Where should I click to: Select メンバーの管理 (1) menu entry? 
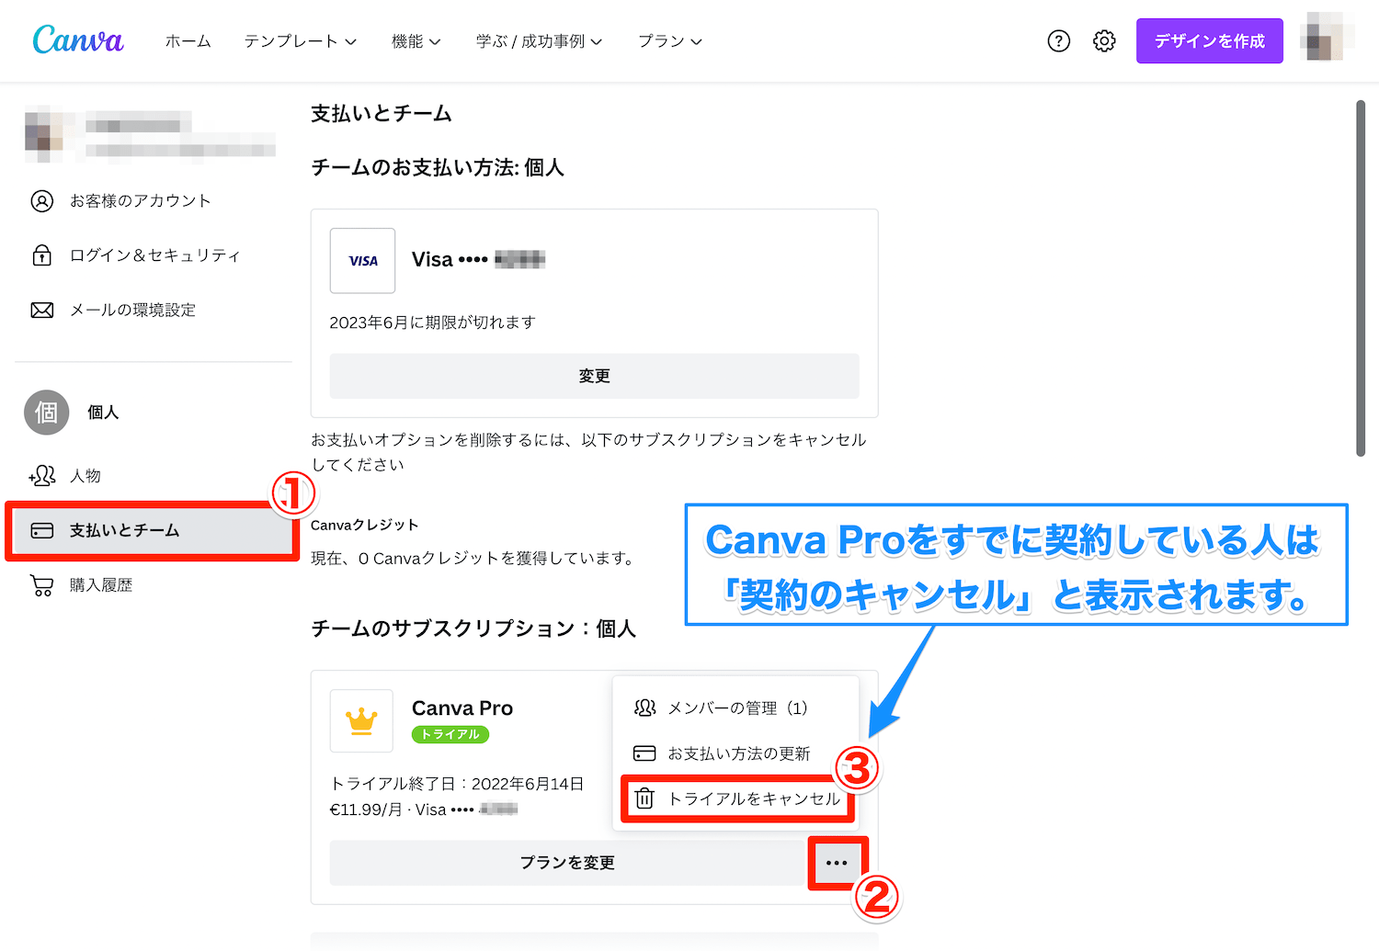(736, 708)
